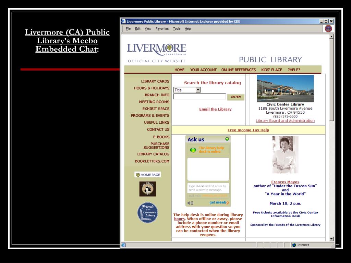Click the Meebo chat conversation area

pos(208,169)
